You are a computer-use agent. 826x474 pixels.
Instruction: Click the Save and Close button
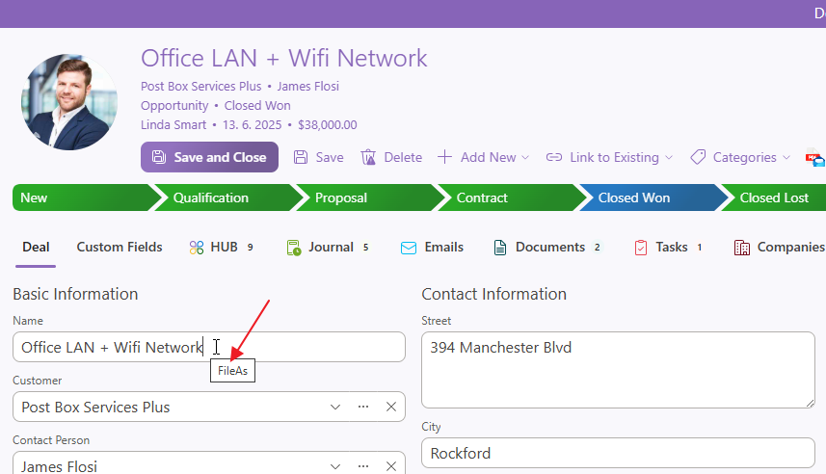click(209, 157)
